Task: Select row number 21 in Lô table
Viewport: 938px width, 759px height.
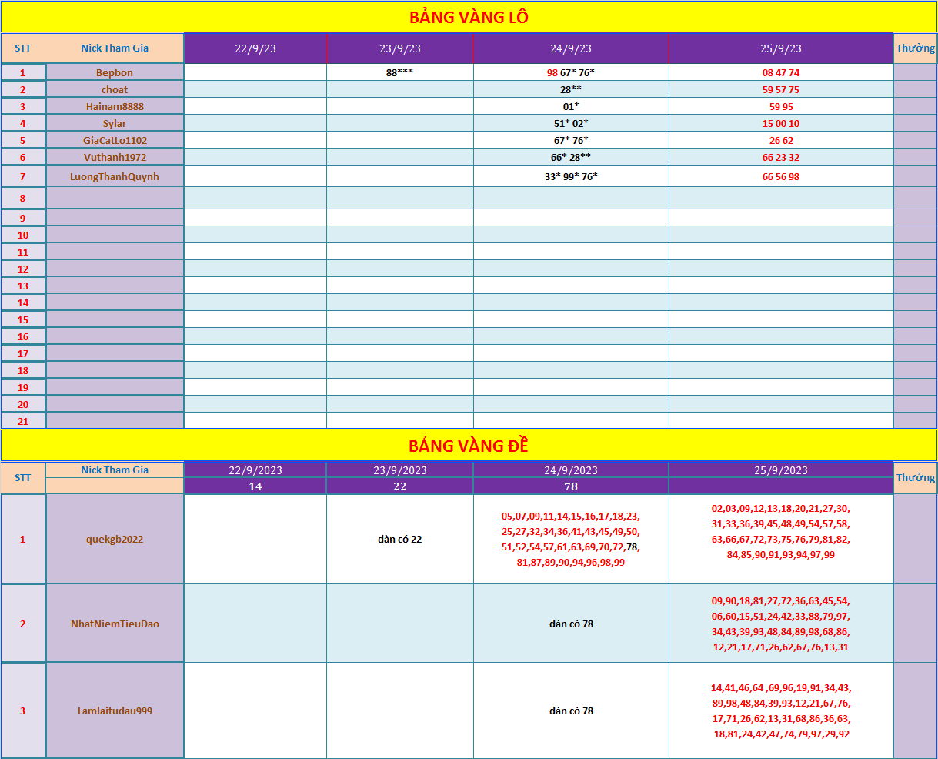Action: (x=23, y=421)
